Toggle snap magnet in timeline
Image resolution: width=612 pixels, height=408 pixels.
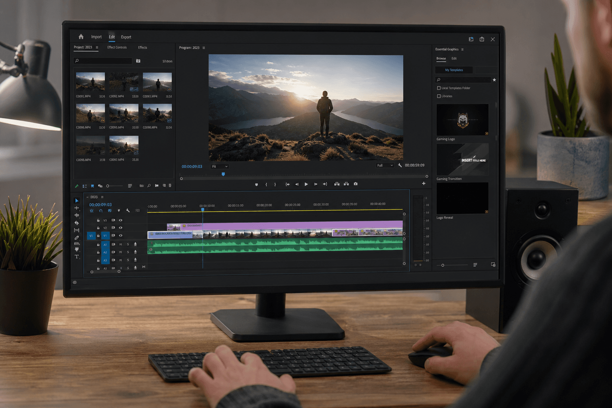click(101, 211)
